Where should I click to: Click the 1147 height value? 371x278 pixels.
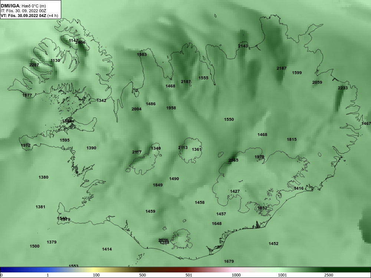[73, 41]
